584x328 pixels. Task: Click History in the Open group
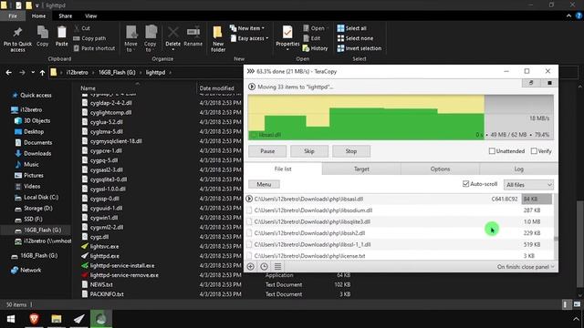[x=316, y=48]
